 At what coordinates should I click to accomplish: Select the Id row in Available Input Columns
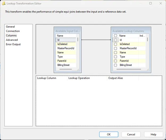pyautogui.click(x=66, y=40)
